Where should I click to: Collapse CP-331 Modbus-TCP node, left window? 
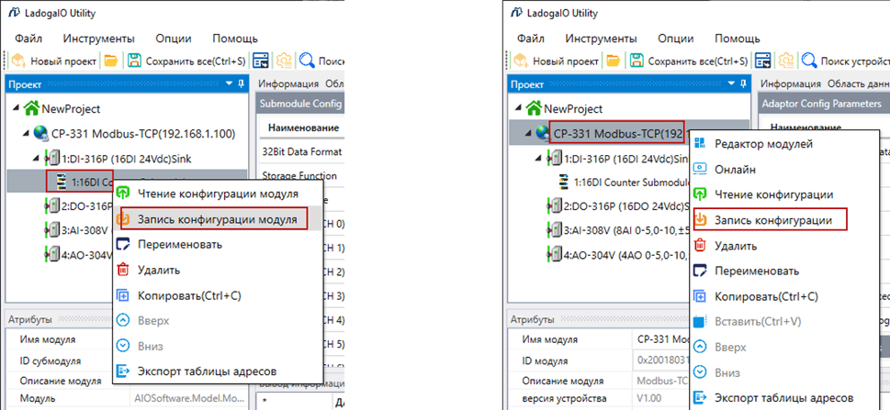click(x=26, y=133)
